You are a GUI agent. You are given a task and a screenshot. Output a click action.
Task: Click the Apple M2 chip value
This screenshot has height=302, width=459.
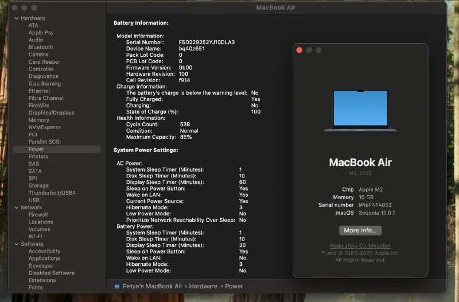[x=371, y=189]
